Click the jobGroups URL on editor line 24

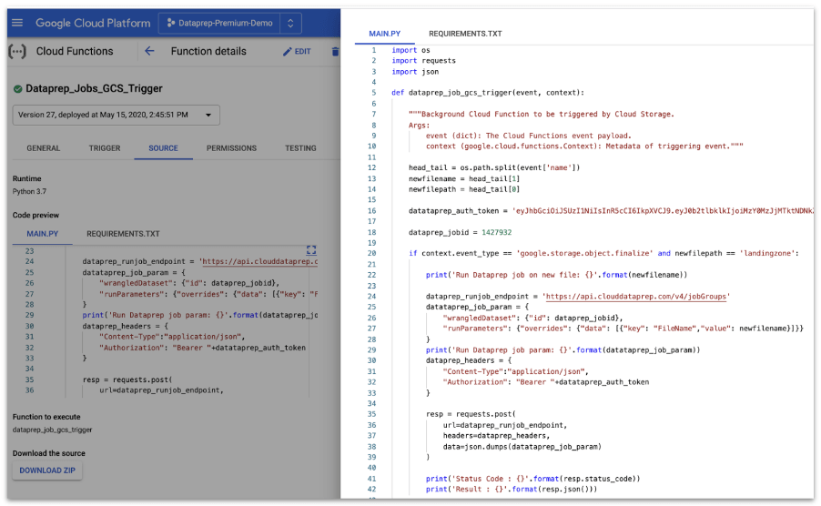click(636, 297)
